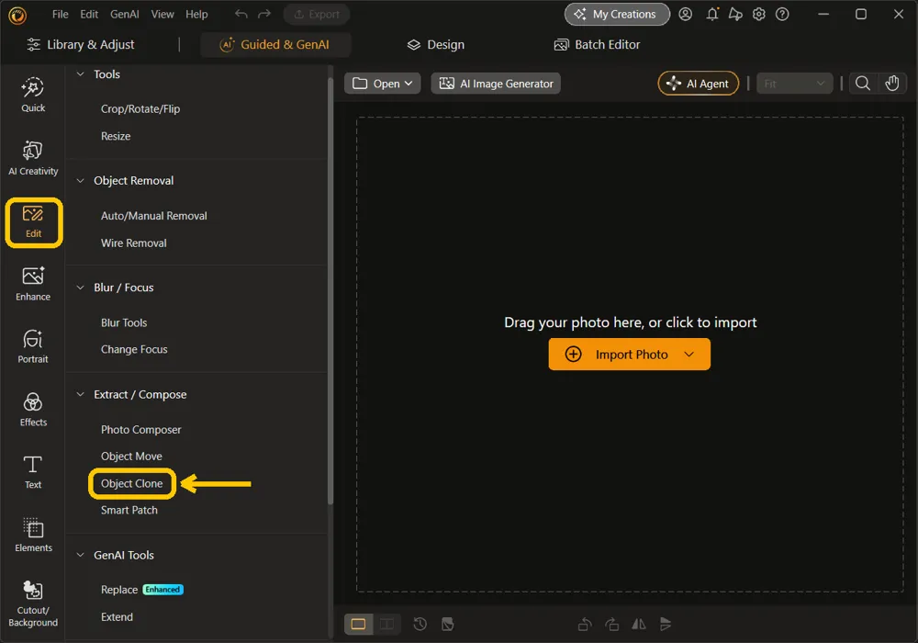The height and width of the screenshot is (643, 918).
Task: Start the AI Agent
Action: pyautogui.click(x=698, y=84)
